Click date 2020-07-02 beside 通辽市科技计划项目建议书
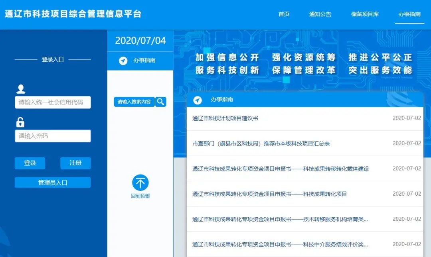Viewport: 431px width, 257px height. point(407,118)
